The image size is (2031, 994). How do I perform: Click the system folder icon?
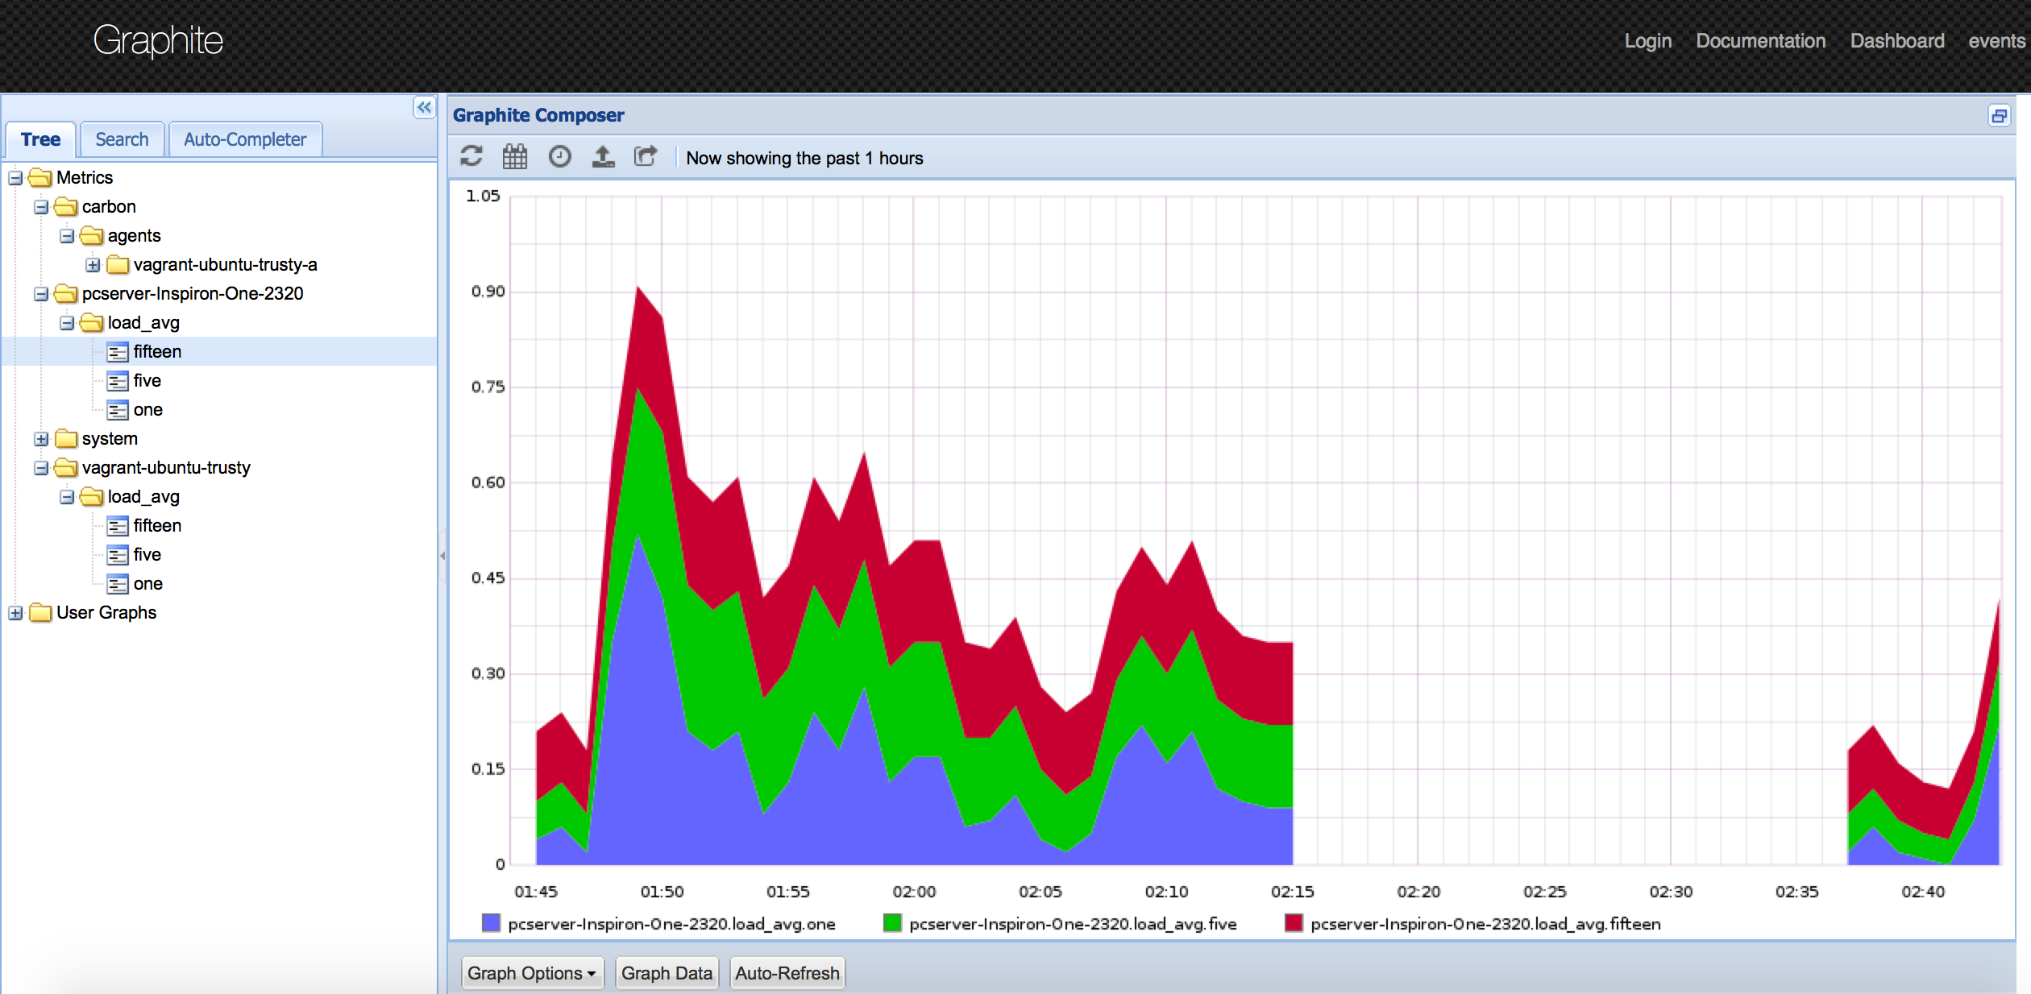(x=66, y=438)
